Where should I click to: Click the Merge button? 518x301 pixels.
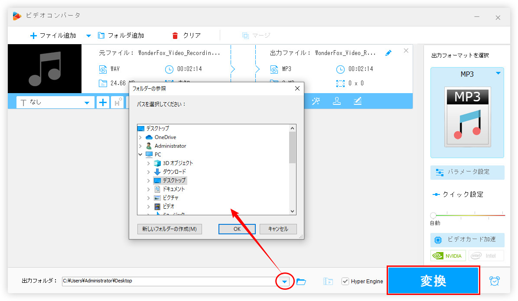pyautogui.click(x=256, y=36)
